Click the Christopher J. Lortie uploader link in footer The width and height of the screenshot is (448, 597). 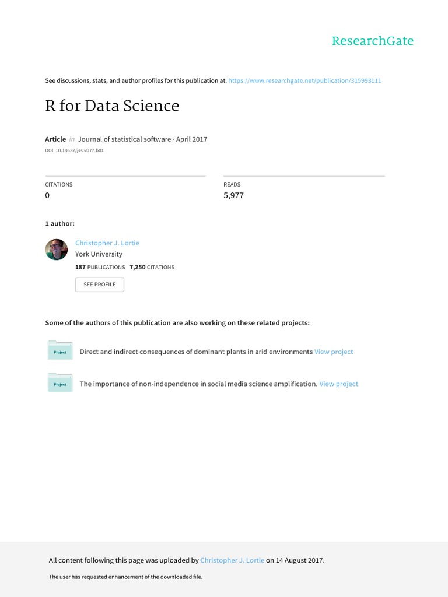tap(232, 560)
